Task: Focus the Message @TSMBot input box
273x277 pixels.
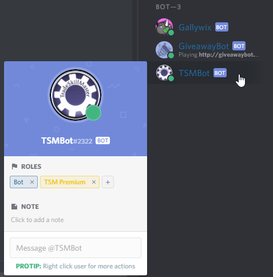Action: (x=76, y=248)
